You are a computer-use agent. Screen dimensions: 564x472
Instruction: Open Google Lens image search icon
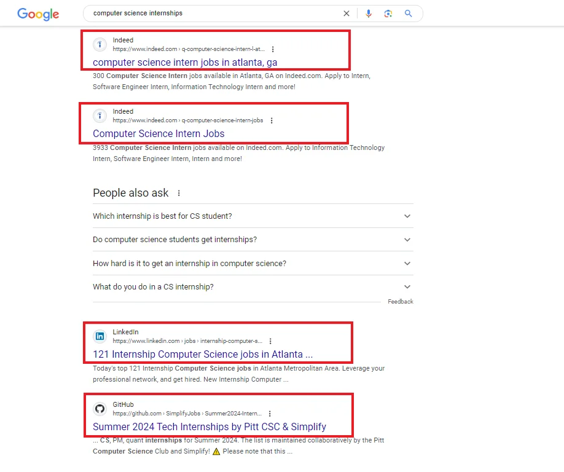[388, 14]
